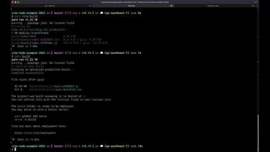Viewport: 270px width, 152px height.
Task: Click the '90 modules transformed.' line
Action: pyautogui.click(x=32, y=33)
